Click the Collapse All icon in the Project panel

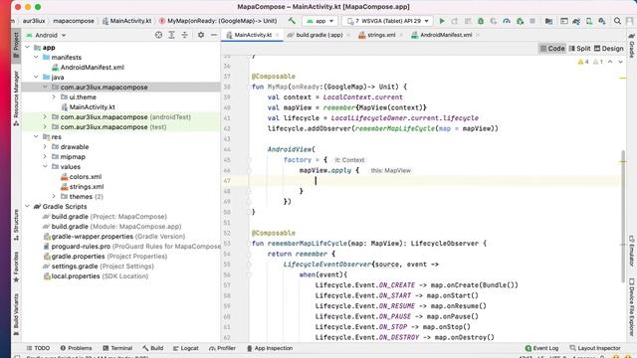pos(184,36)
